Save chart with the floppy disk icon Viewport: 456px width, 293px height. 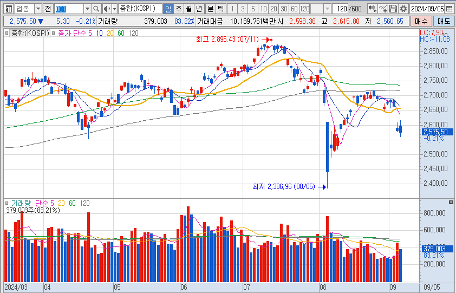[393, 9]
